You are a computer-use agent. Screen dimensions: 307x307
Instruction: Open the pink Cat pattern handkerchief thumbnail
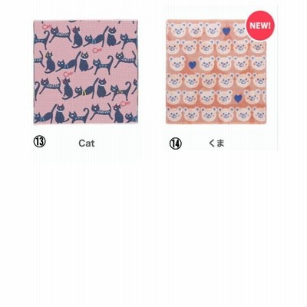tap(86, 72)
